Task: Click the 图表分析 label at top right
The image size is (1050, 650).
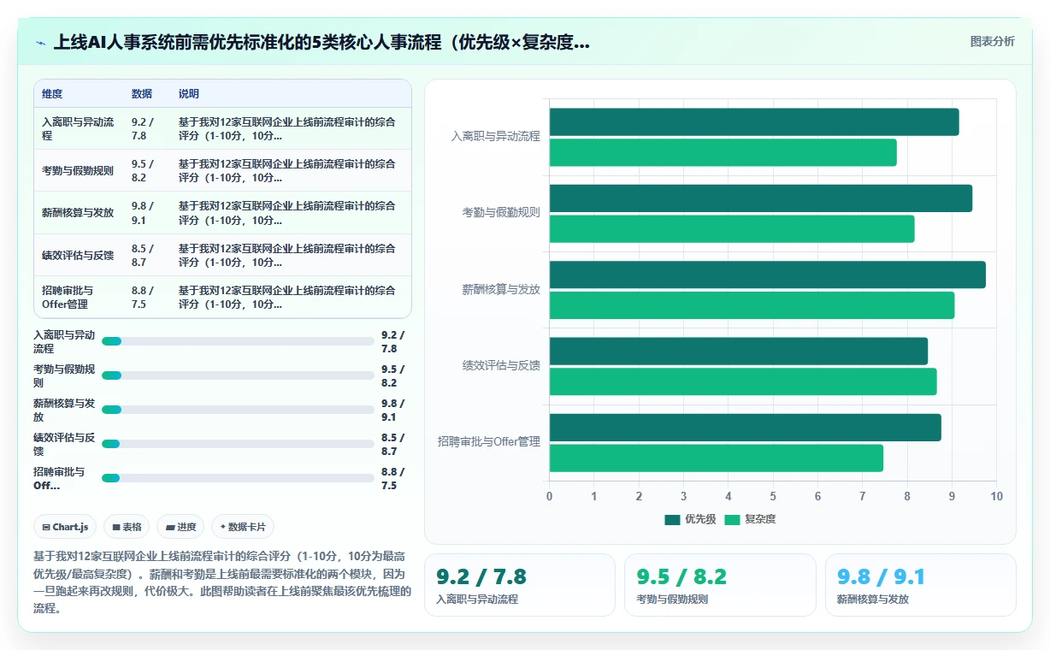Action: click(x=992, y=41)
